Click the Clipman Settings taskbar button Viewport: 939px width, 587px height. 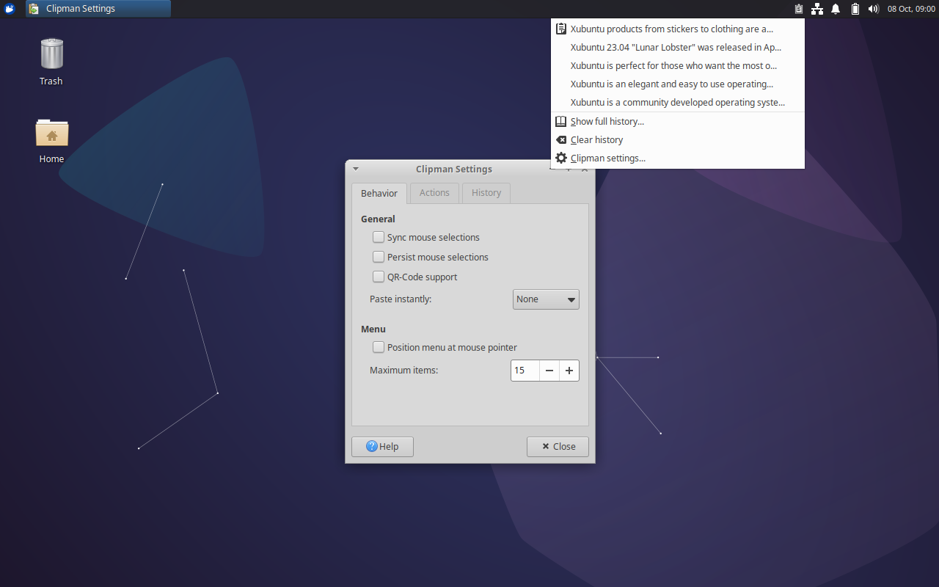tap(98, 9)
